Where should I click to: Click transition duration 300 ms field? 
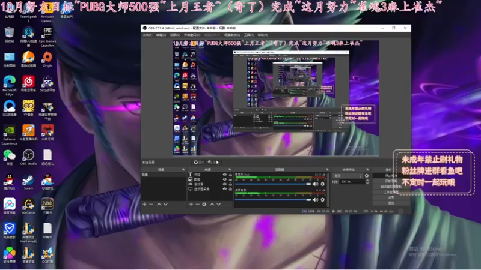pos(352,182)
